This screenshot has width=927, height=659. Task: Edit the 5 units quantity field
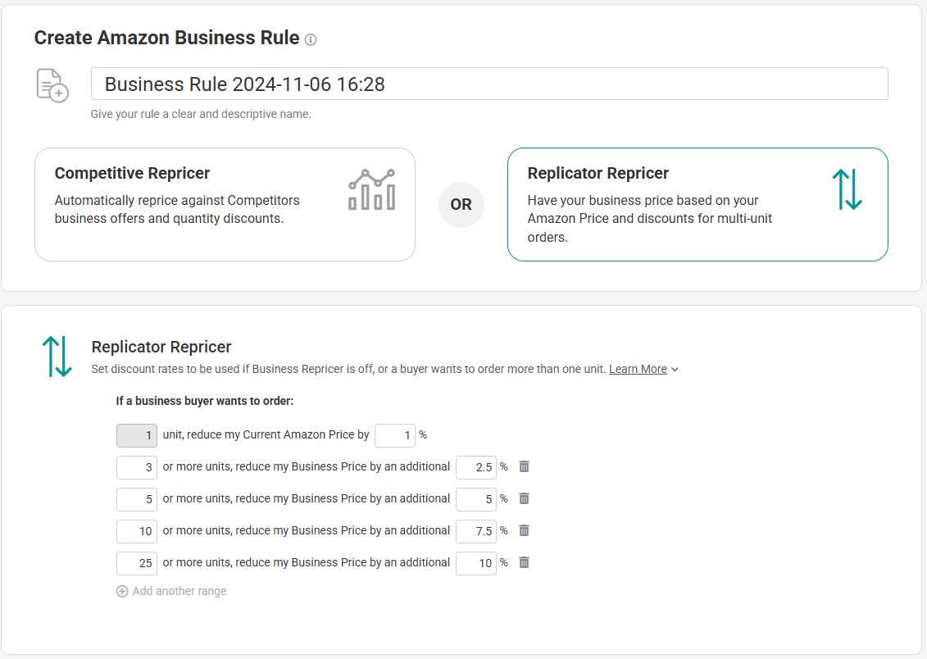(x=137, y=499)
